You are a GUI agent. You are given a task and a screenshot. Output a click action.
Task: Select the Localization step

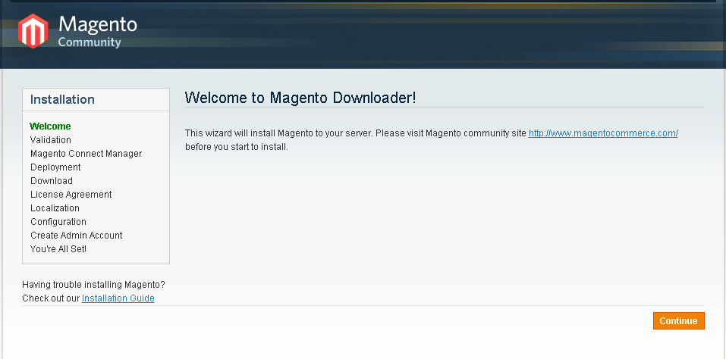(x=55, y=208)
